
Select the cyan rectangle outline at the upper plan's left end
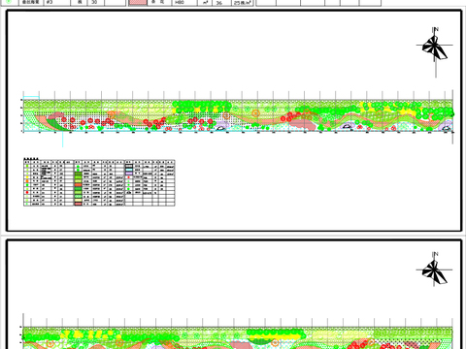coord(31,98)
